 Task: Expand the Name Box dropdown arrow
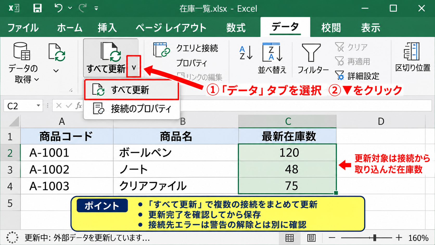(38, 105)
